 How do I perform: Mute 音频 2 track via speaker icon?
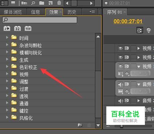point(121,101)
